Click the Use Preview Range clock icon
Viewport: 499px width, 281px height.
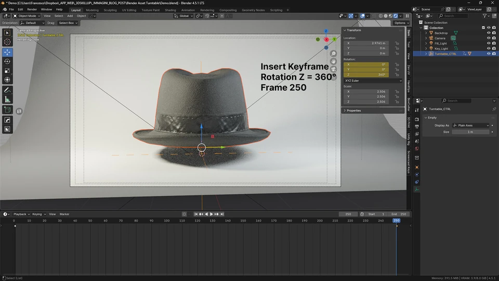(x=362, y=214)
